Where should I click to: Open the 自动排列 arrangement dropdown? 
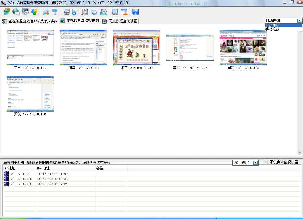tap(299, 20)
